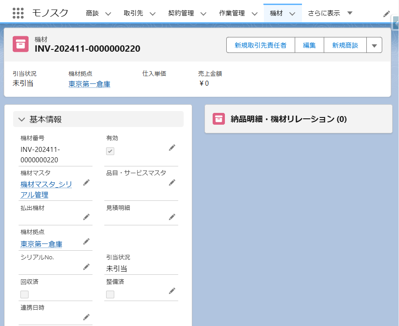399x326 pixels.
Task: Edit the 払出機材 field pencil icon
Action: [86, 217]
